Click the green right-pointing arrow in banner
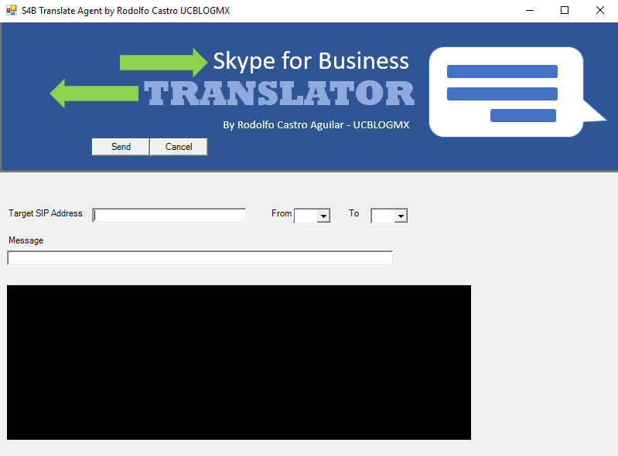The image size is (618, 456). pos(163,62)
